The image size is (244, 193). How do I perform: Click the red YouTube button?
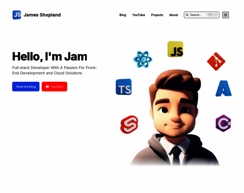(x=54, y=87)
